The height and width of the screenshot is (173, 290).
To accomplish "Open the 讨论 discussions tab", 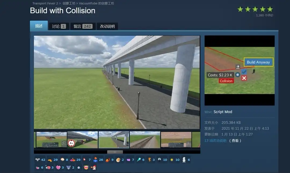I will (x=59, y=26).
